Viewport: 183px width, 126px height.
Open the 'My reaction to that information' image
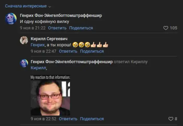(x=50, y=95)
